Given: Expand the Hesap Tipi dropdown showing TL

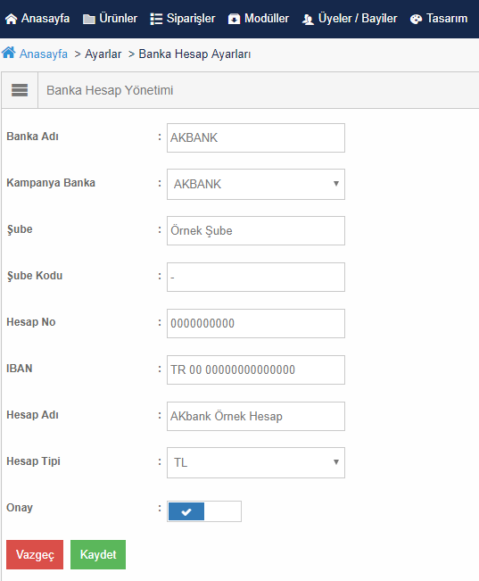Looking at the screenshot, I should [256, 462].
